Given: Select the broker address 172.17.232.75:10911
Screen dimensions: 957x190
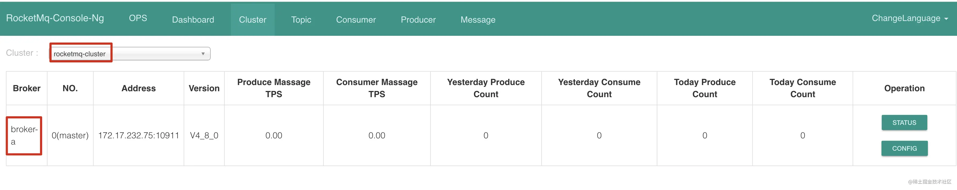Looking at the screenshot, I should 139,136.
